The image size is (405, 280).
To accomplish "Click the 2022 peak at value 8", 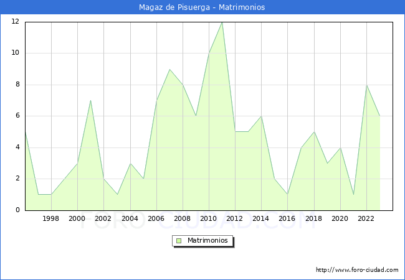I will (x=366, y=85).
